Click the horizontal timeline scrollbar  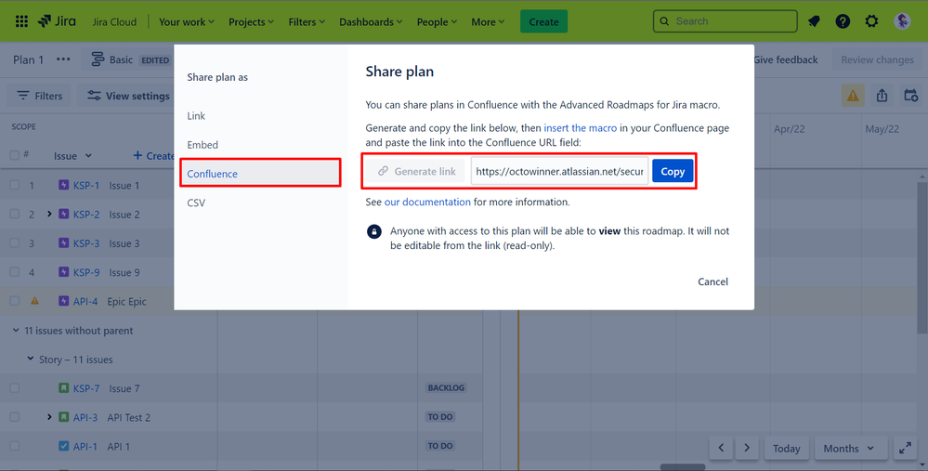683,467
